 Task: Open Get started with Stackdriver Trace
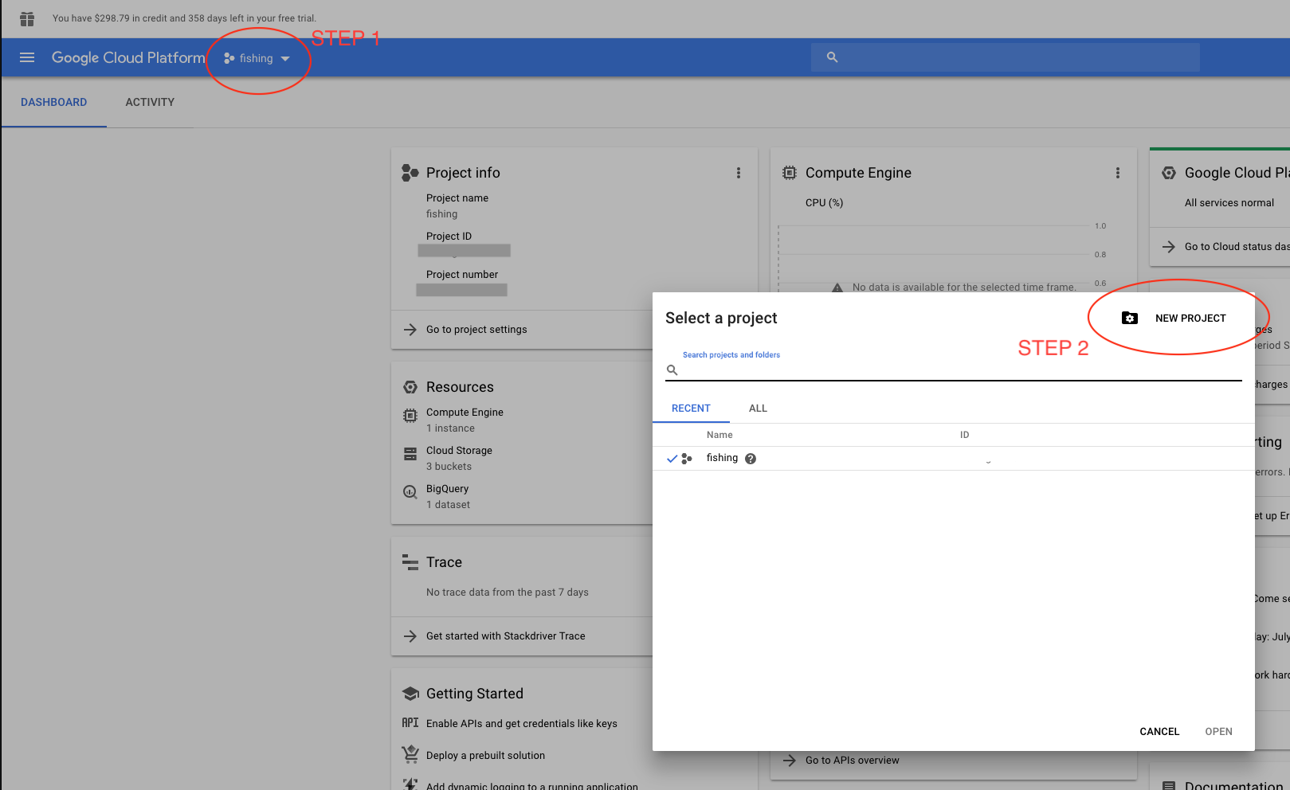(x=506, y=636)
